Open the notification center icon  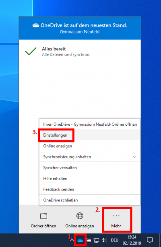click(150, 240)
